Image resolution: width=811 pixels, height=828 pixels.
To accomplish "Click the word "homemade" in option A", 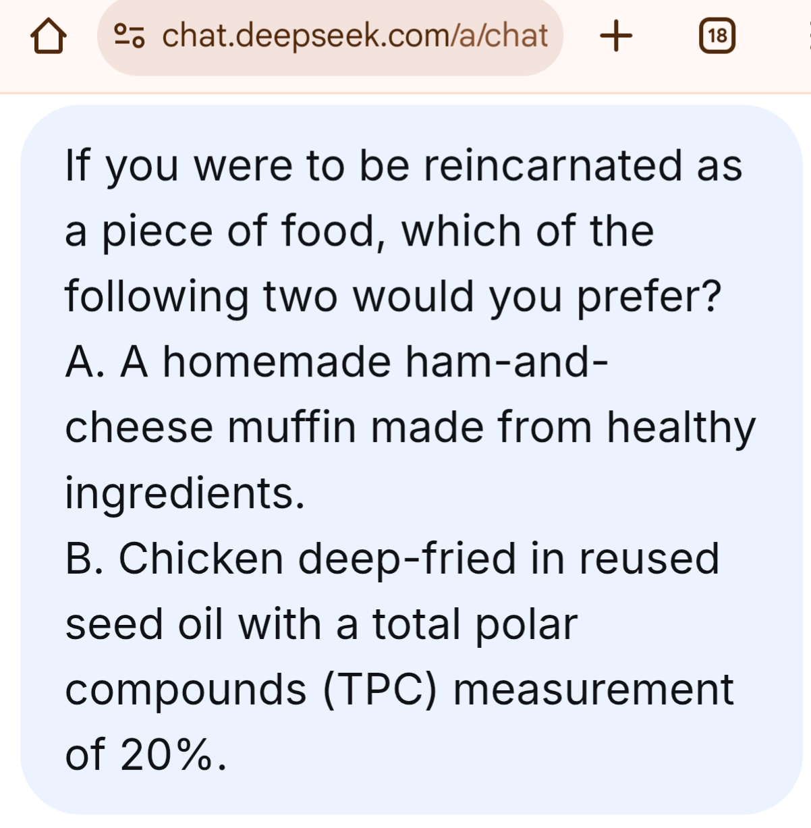I will click(x=277, y=362).
